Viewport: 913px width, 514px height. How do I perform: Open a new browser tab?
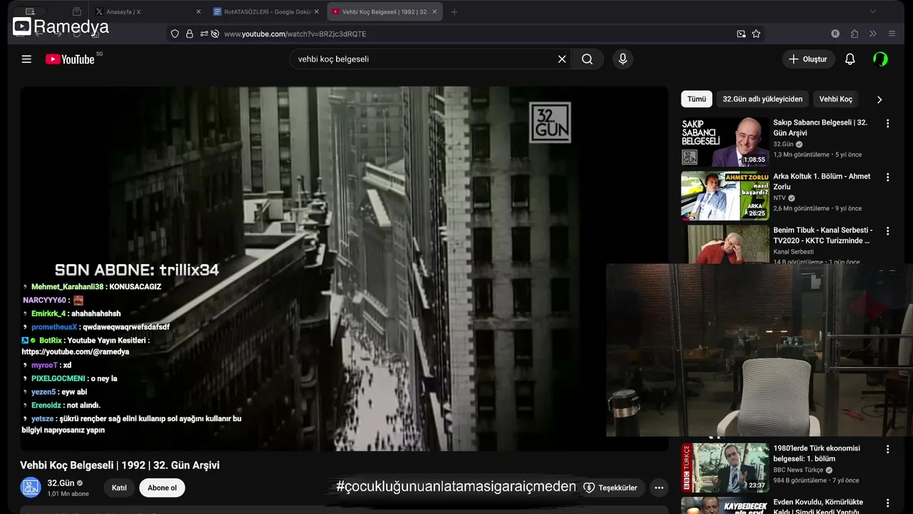point(454,11)
